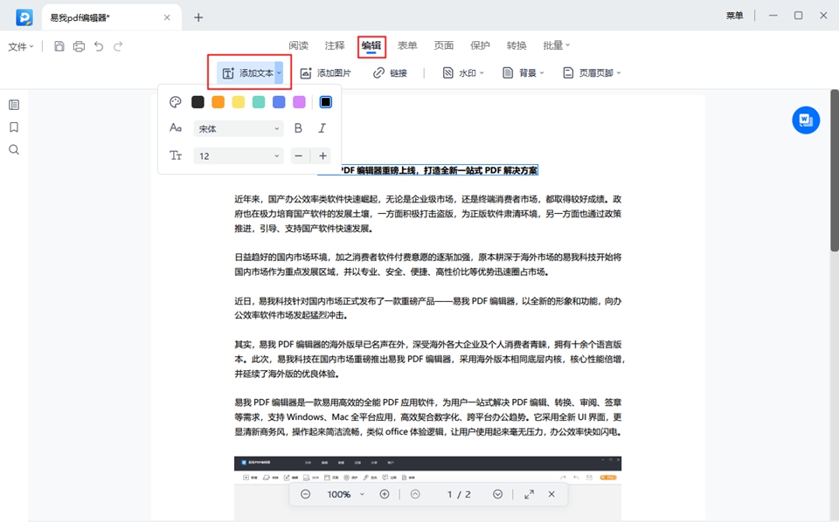Switch to the 阅读 tab
The height and width of the screenshot is (522, 839).
pyautogui.click(x=299, y=45)
